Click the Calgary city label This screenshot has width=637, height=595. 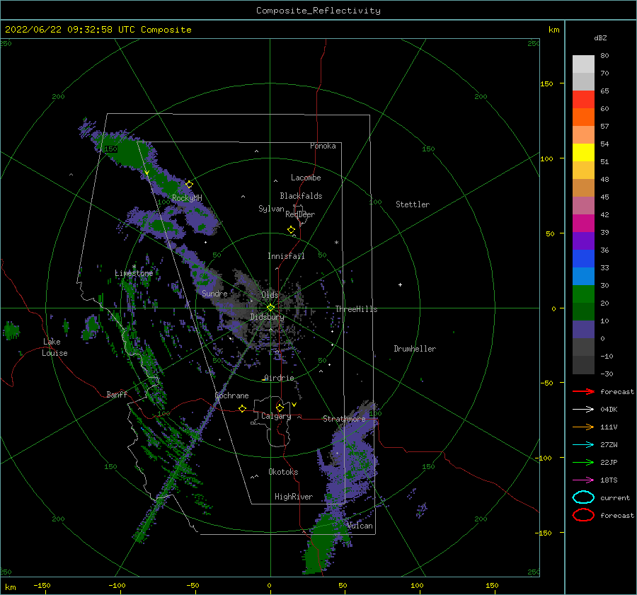click(x=276, y=416)
